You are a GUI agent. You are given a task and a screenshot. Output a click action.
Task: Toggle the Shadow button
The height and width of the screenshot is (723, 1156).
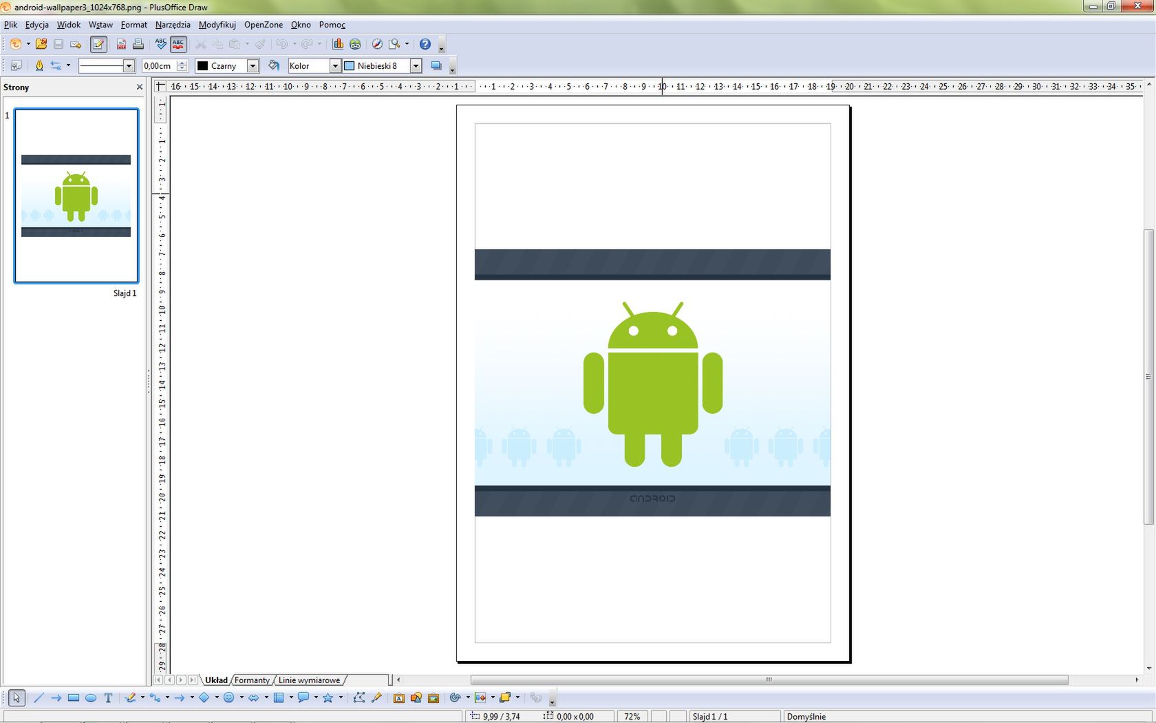(436, 65)
